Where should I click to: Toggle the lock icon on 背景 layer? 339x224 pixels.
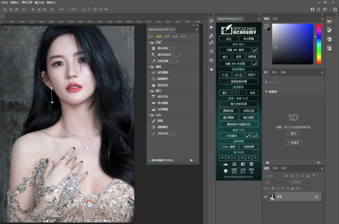click(316, 197)
